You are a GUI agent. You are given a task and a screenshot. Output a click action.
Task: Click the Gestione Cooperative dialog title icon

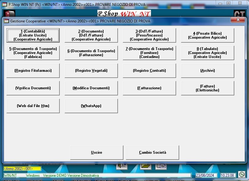click(x=6, y=21)
